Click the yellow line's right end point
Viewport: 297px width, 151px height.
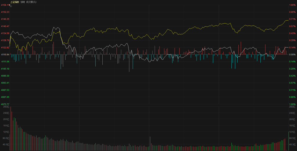coord(288,20)
